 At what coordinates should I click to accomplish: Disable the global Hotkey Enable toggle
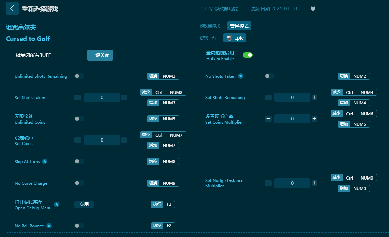[247, 55]
